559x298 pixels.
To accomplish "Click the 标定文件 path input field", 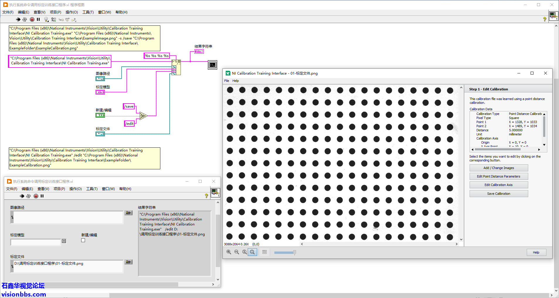I will (67, 266).
